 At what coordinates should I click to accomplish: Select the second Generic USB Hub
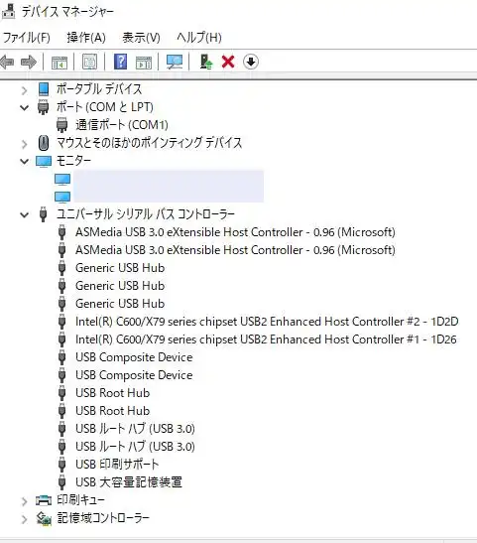coord(120,286)
